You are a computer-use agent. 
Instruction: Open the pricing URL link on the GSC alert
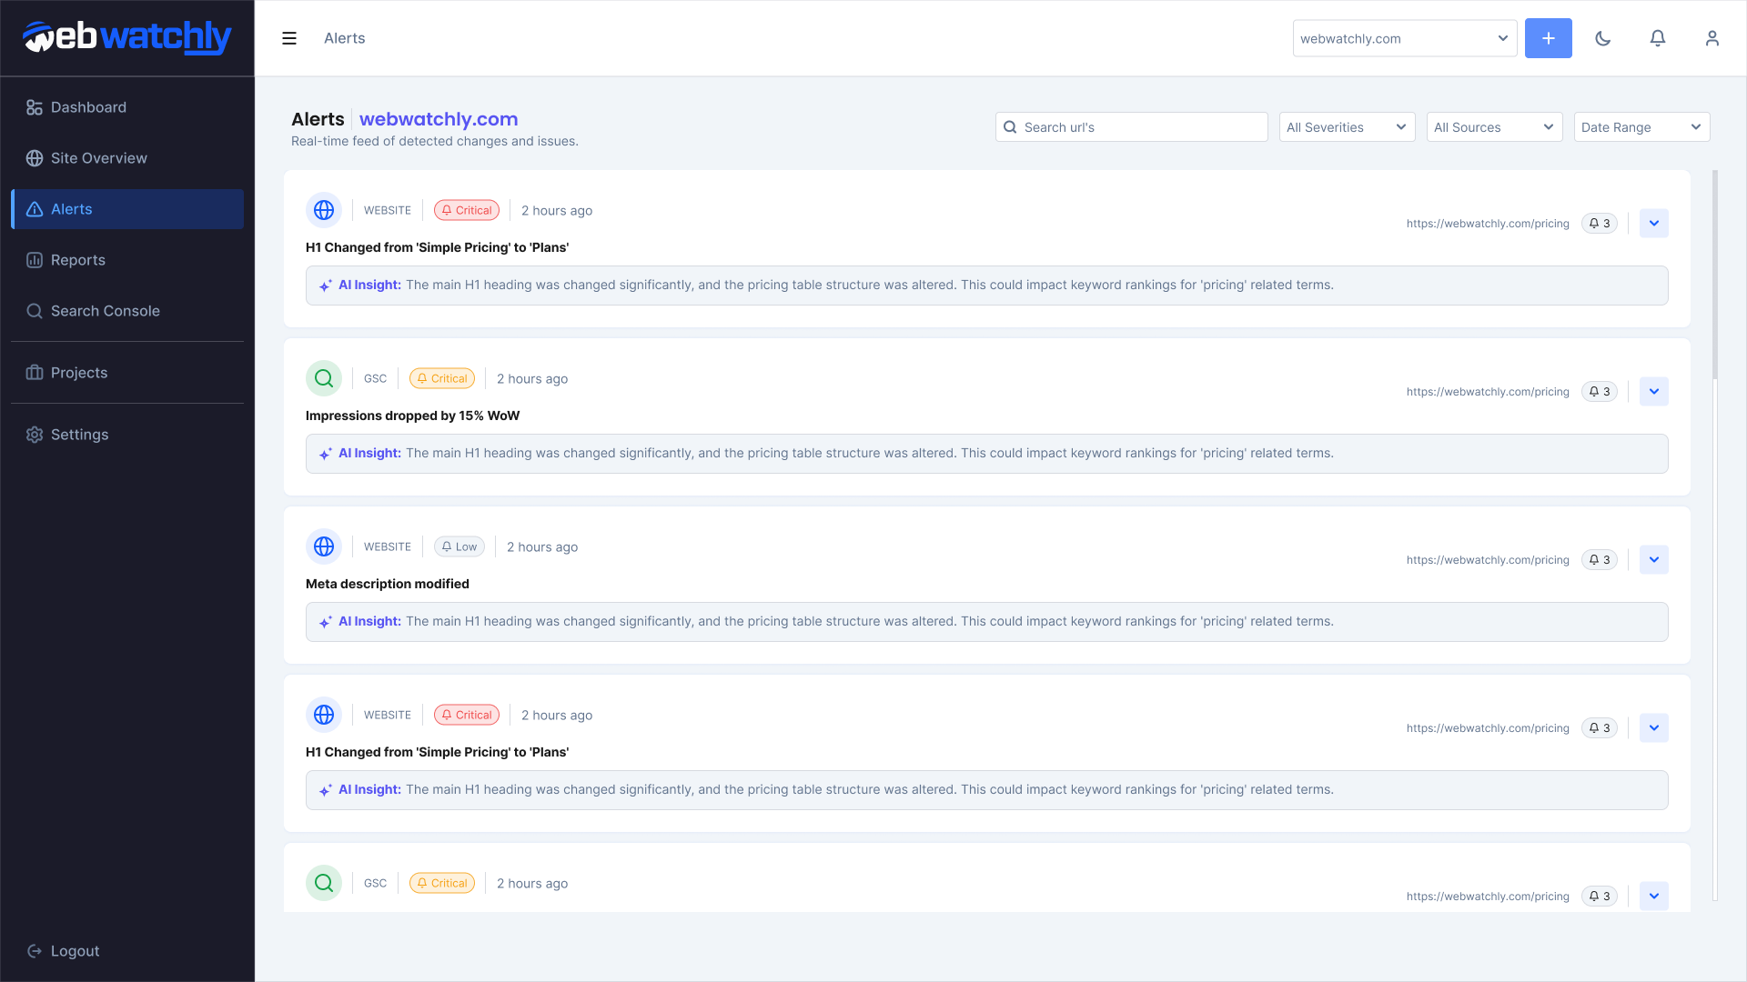coord(1488,392)
